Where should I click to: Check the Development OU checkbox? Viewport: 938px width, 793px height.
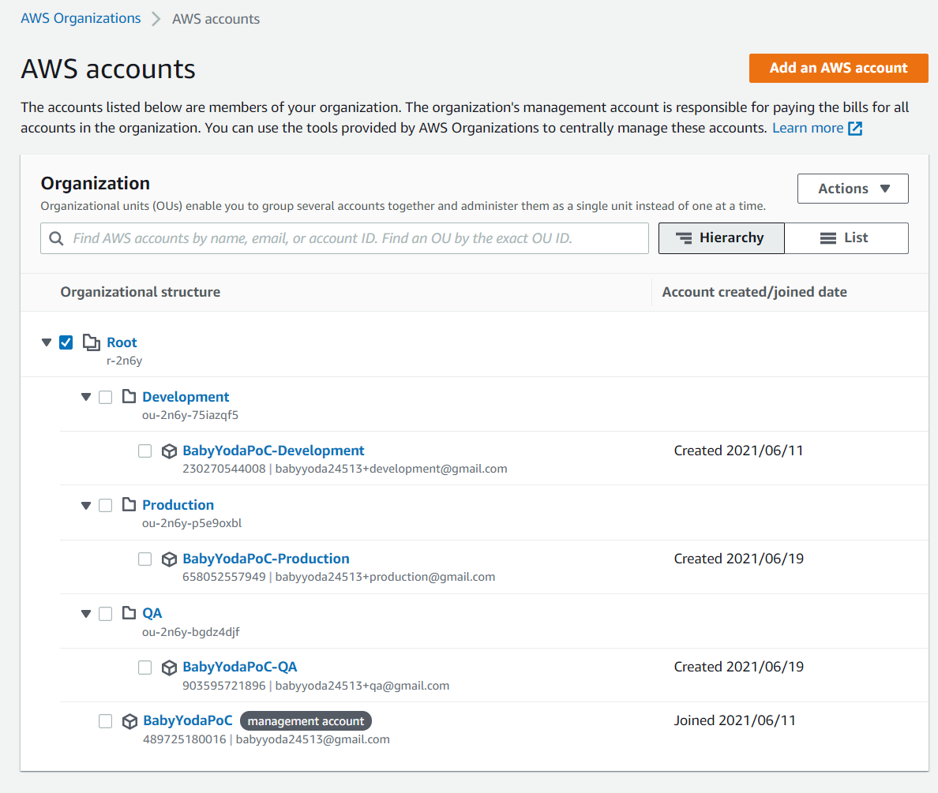105,397
